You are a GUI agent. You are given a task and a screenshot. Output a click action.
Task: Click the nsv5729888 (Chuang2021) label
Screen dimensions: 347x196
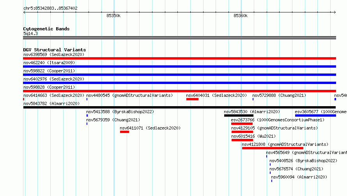[x=279, y=95]
